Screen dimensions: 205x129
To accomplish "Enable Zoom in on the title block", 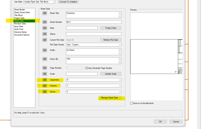I will click(132, 103).
